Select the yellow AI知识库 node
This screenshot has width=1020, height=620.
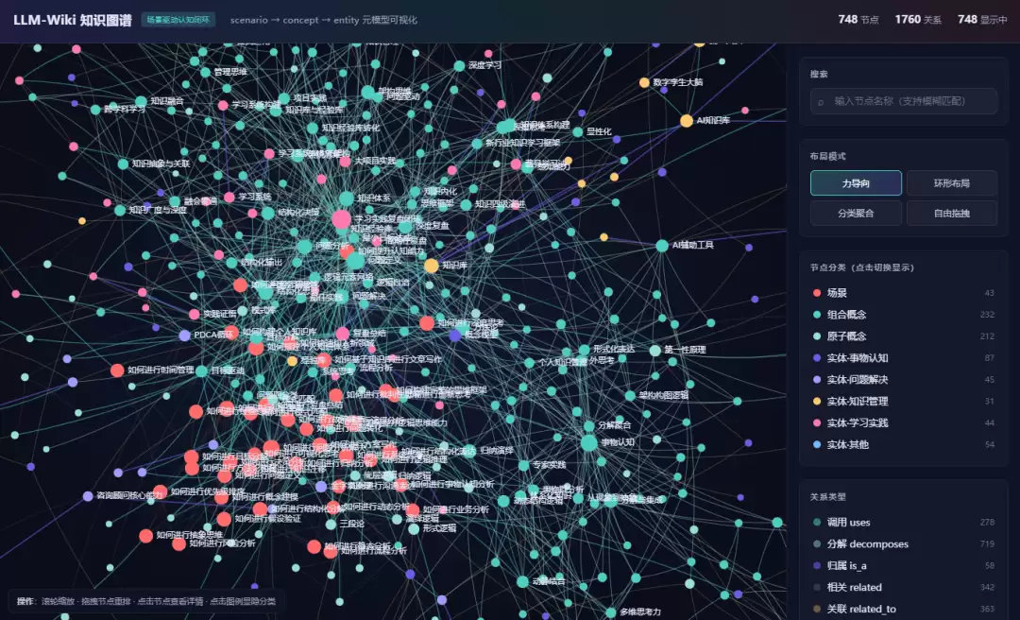coord(687,120)
